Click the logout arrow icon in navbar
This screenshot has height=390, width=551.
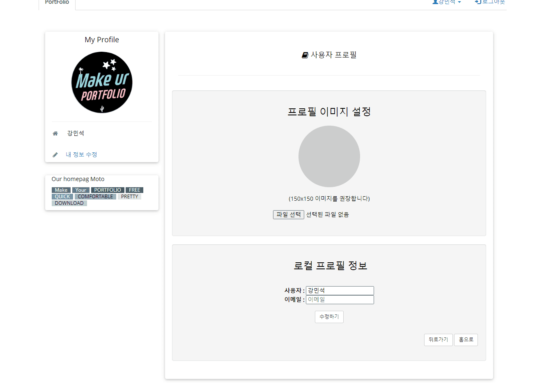tap(478, 2)
